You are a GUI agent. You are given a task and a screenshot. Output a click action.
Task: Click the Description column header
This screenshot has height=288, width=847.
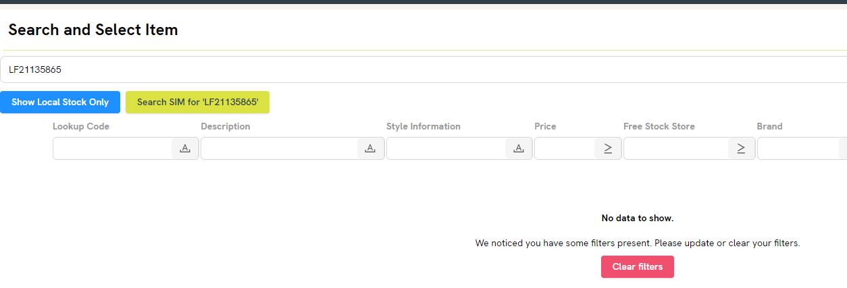pos(226,126)
